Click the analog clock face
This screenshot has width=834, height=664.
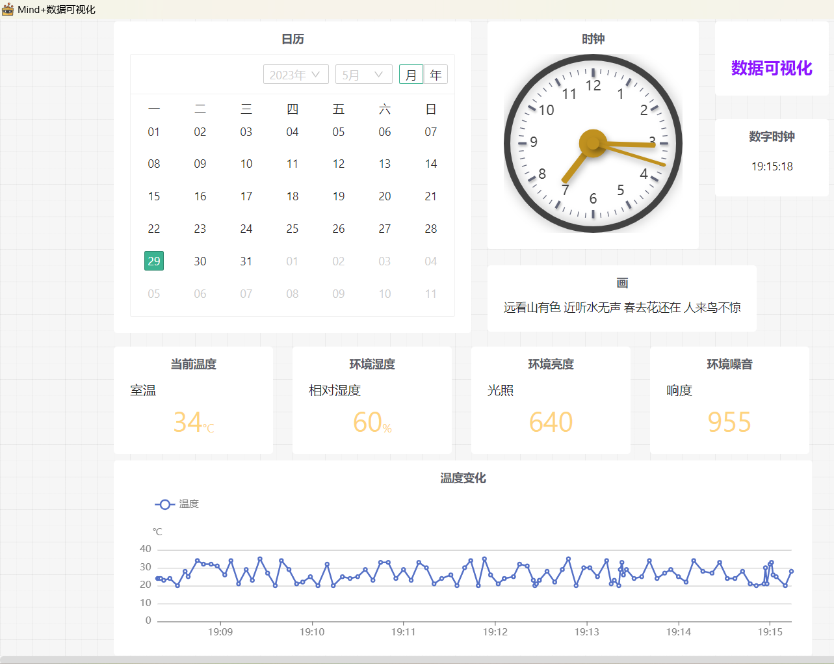point(593,143)
